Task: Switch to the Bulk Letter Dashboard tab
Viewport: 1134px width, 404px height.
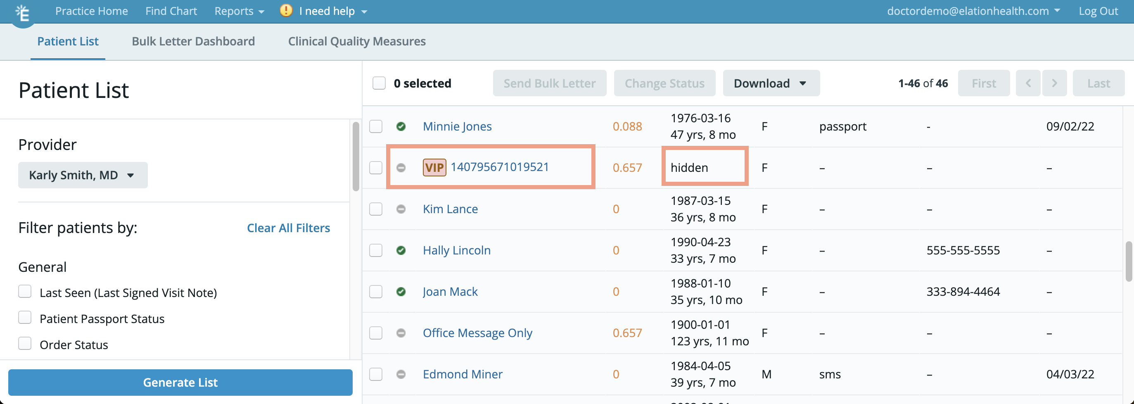Action: [x=193, y=41]
